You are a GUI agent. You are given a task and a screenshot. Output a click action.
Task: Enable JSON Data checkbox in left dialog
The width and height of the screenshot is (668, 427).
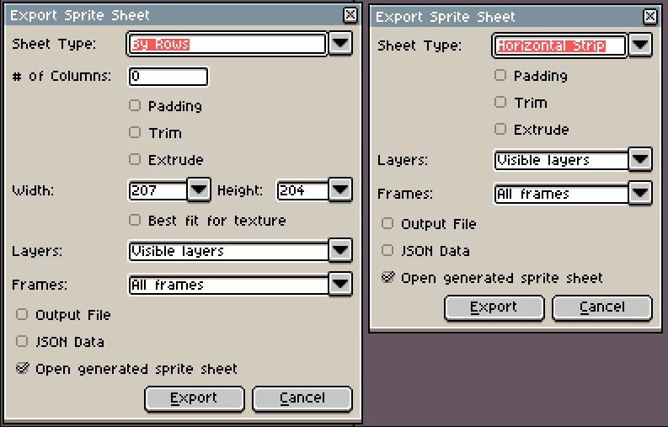(x=22, y=341)
